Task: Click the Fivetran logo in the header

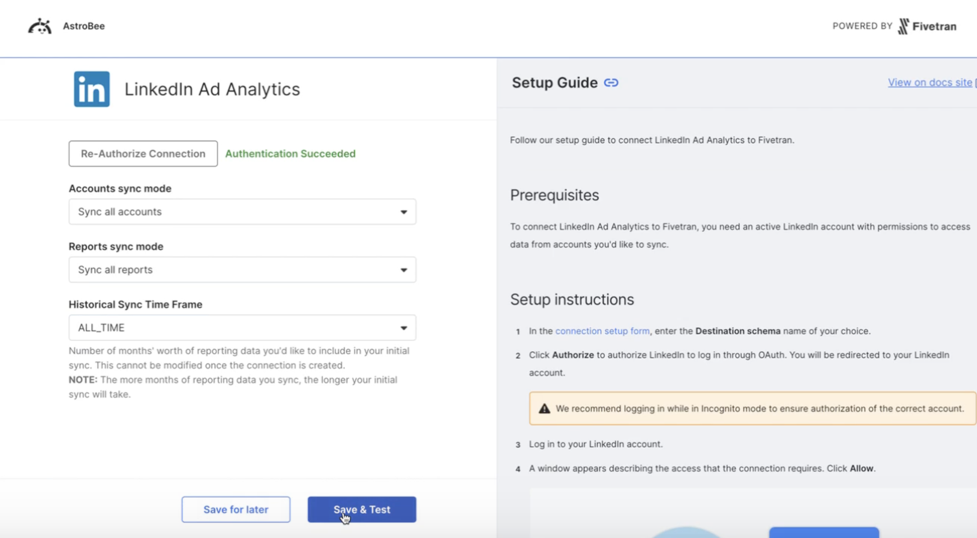Action: [927, 26]
